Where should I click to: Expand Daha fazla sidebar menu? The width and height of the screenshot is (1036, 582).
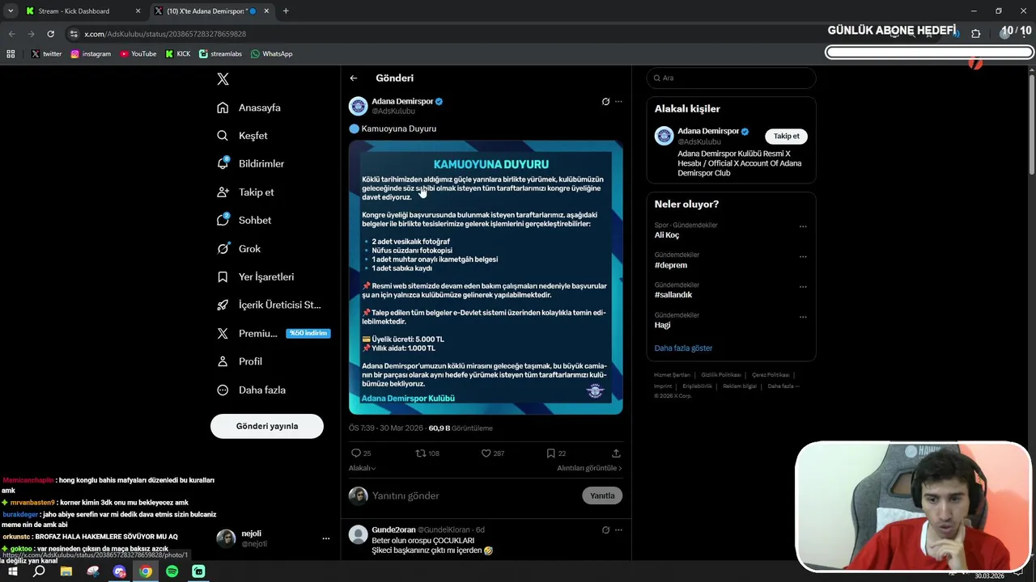(251, 390)
